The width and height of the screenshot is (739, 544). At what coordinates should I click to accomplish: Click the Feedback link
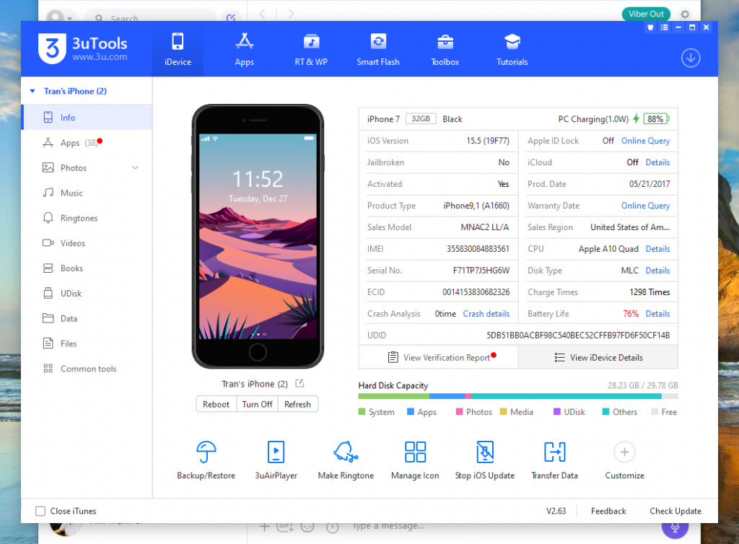coord(608,511)
